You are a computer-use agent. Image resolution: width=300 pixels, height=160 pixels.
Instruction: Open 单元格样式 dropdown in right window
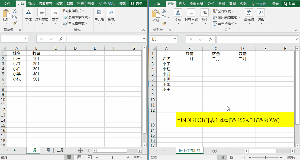click(225, 24)
